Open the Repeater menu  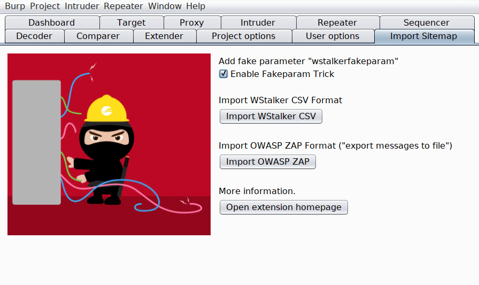(123, 6)
